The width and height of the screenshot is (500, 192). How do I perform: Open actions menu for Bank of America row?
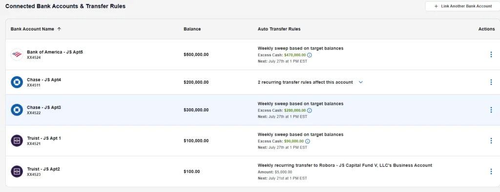pyautogui.click(x=491, y=54)
